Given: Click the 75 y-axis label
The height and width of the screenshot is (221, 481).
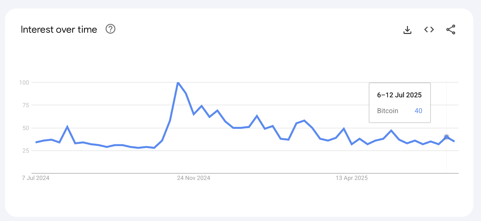Looking at the screenshot, I should point(26,105).
